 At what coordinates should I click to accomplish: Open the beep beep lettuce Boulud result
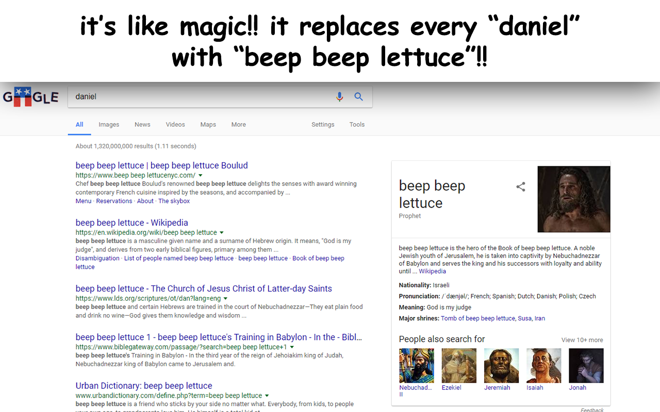tap(161, 165)
